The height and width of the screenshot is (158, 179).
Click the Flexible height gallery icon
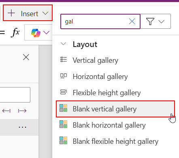pos(64,92)
